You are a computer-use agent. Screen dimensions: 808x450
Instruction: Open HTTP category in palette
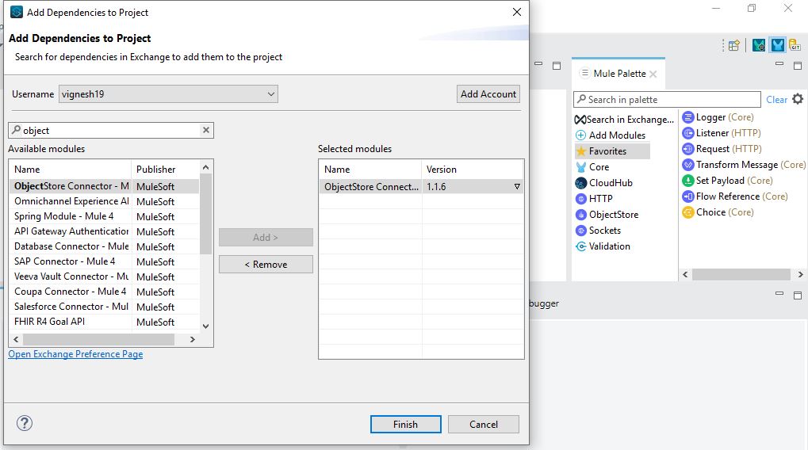click(594, 199)
